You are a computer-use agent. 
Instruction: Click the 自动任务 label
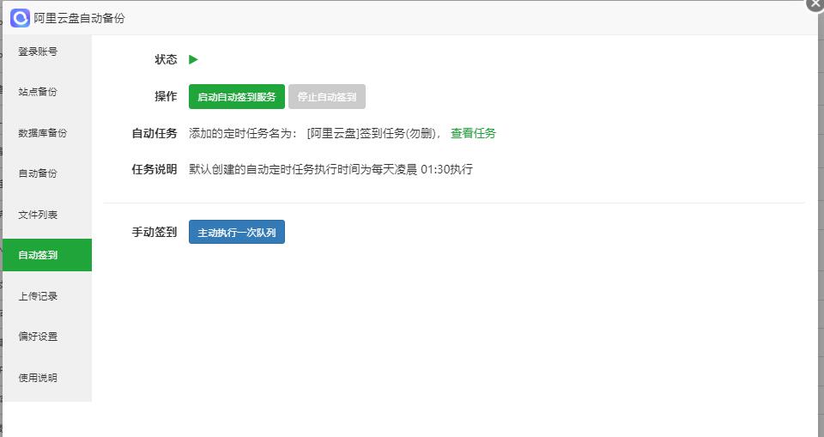coord(154,134)
